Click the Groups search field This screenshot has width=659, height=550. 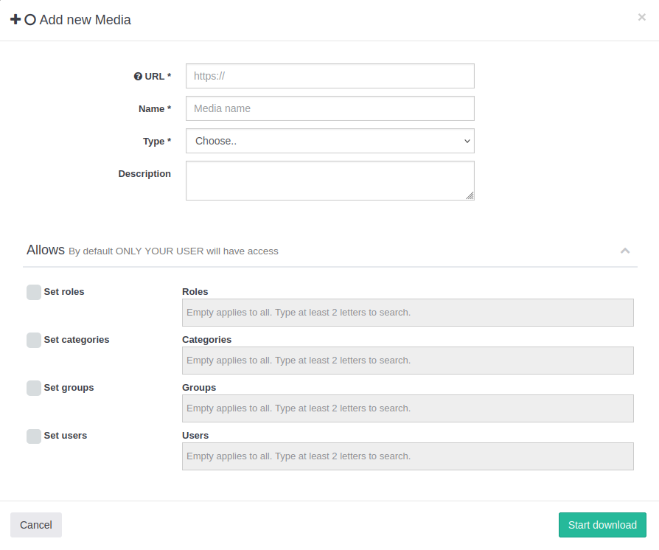[408, 408]
